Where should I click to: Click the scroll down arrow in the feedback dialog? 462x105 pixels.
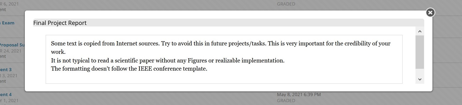pos(420,79)
